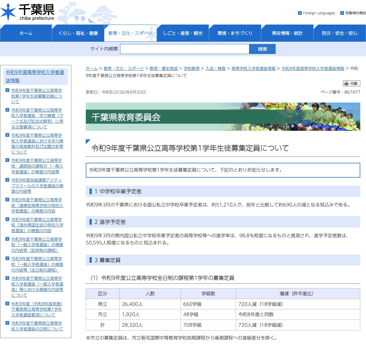Click 学校教育 in the breadcrumb

click(192, 69)
